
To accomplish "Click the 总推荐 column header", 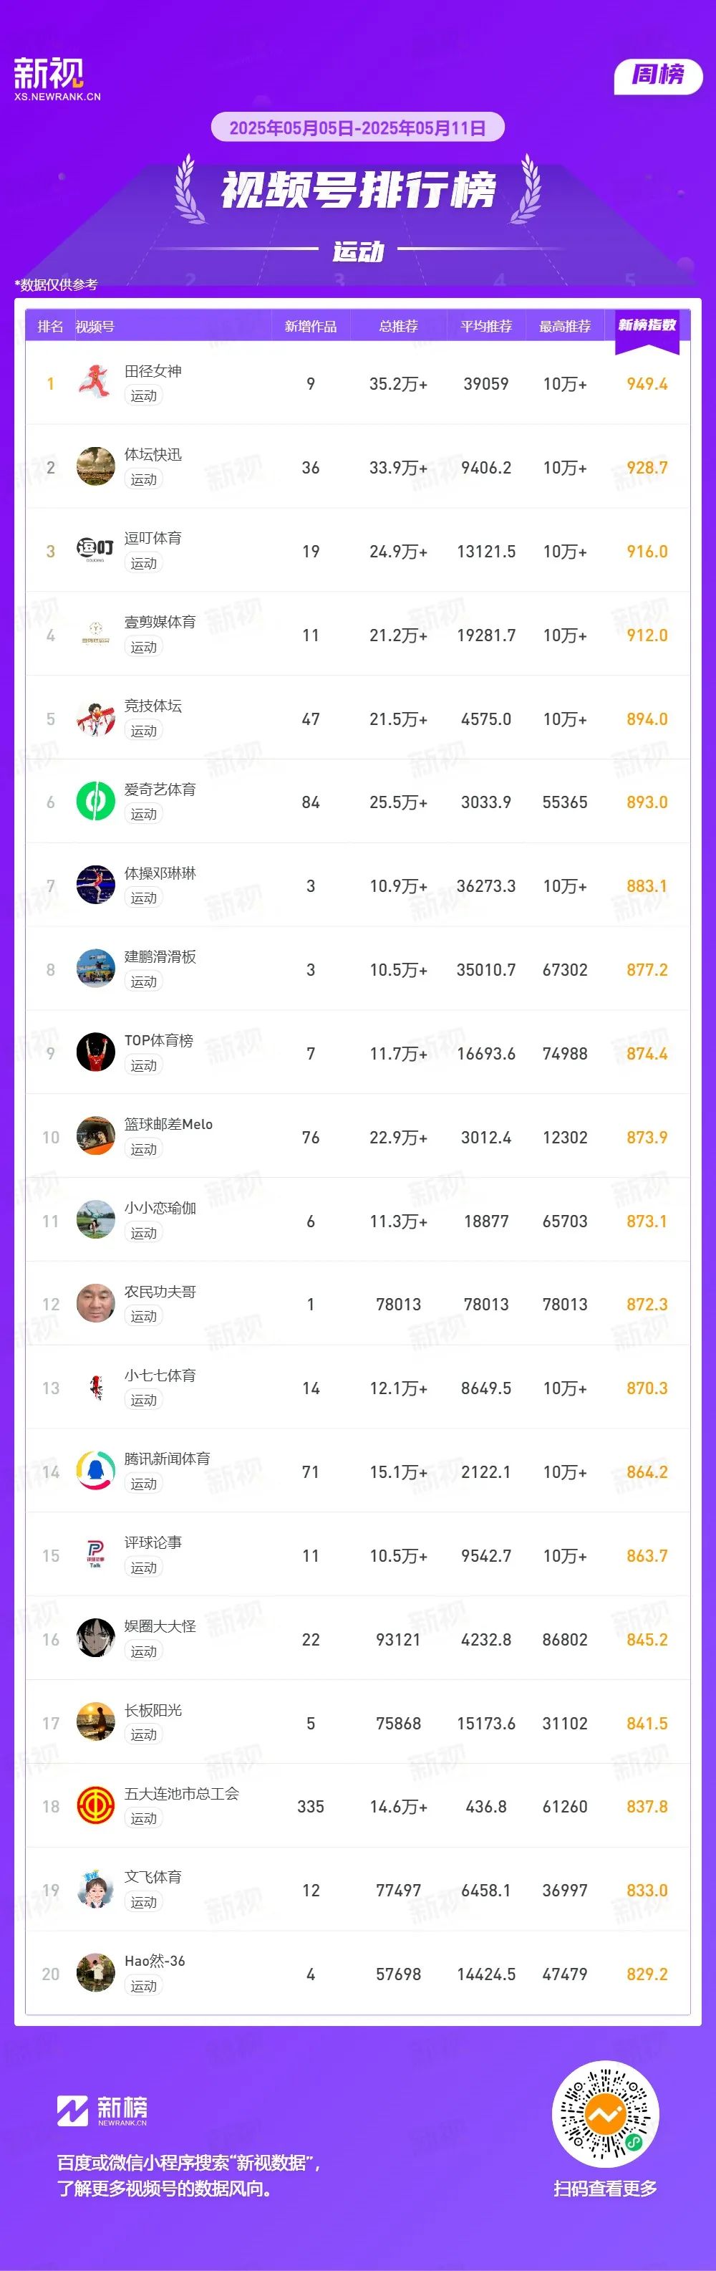I will [x=398, y=326].
